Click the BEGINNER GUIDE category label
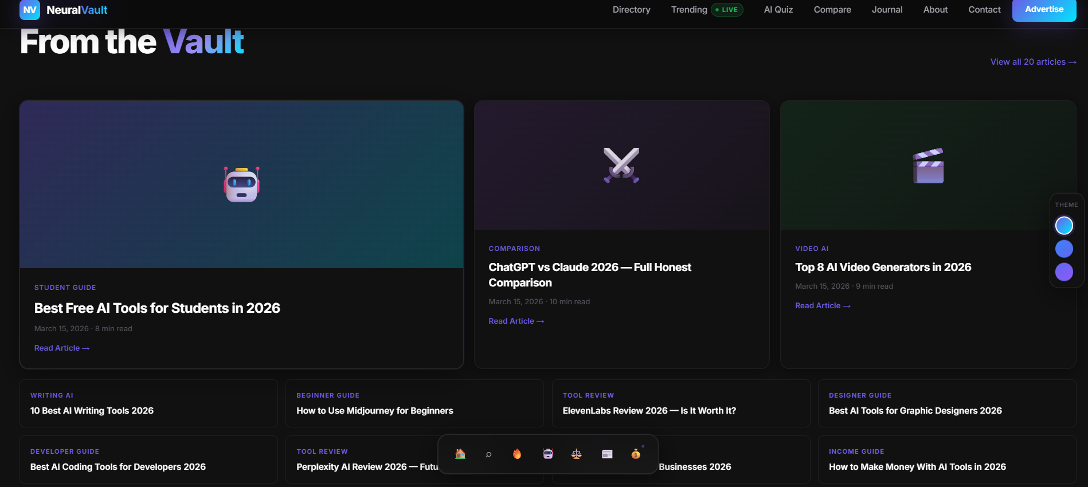The height and width of the screenshot is (487, 1088). [328, 395]
